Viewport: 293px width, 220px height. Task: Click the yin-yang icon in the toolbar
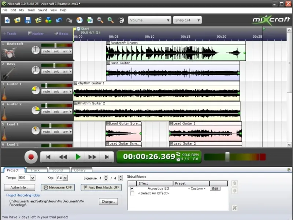(122, 20)
